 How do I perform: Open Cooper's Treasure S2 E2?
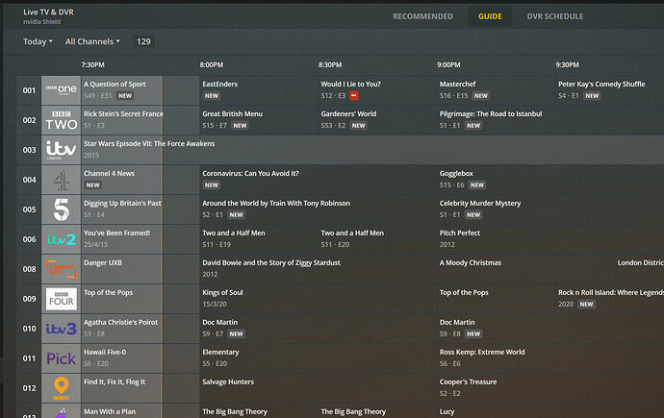pyautogui.click(x=550, y=388)
